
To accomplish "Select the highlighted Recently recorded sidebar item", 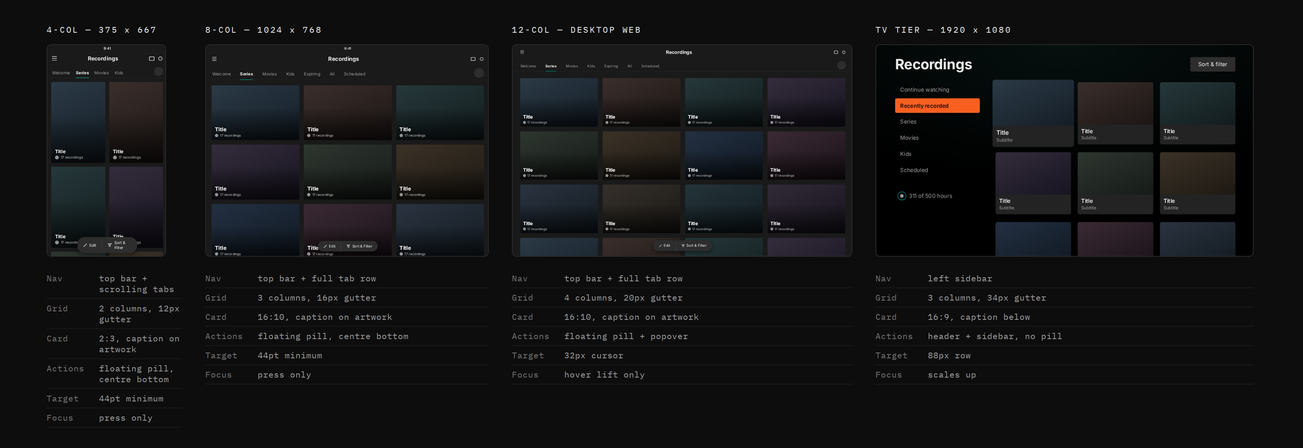I will tap(937, 106).
